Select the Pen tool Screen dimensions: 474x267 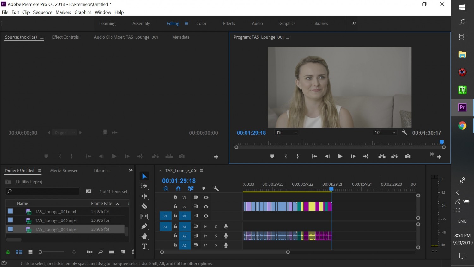[x=144, y=226]
